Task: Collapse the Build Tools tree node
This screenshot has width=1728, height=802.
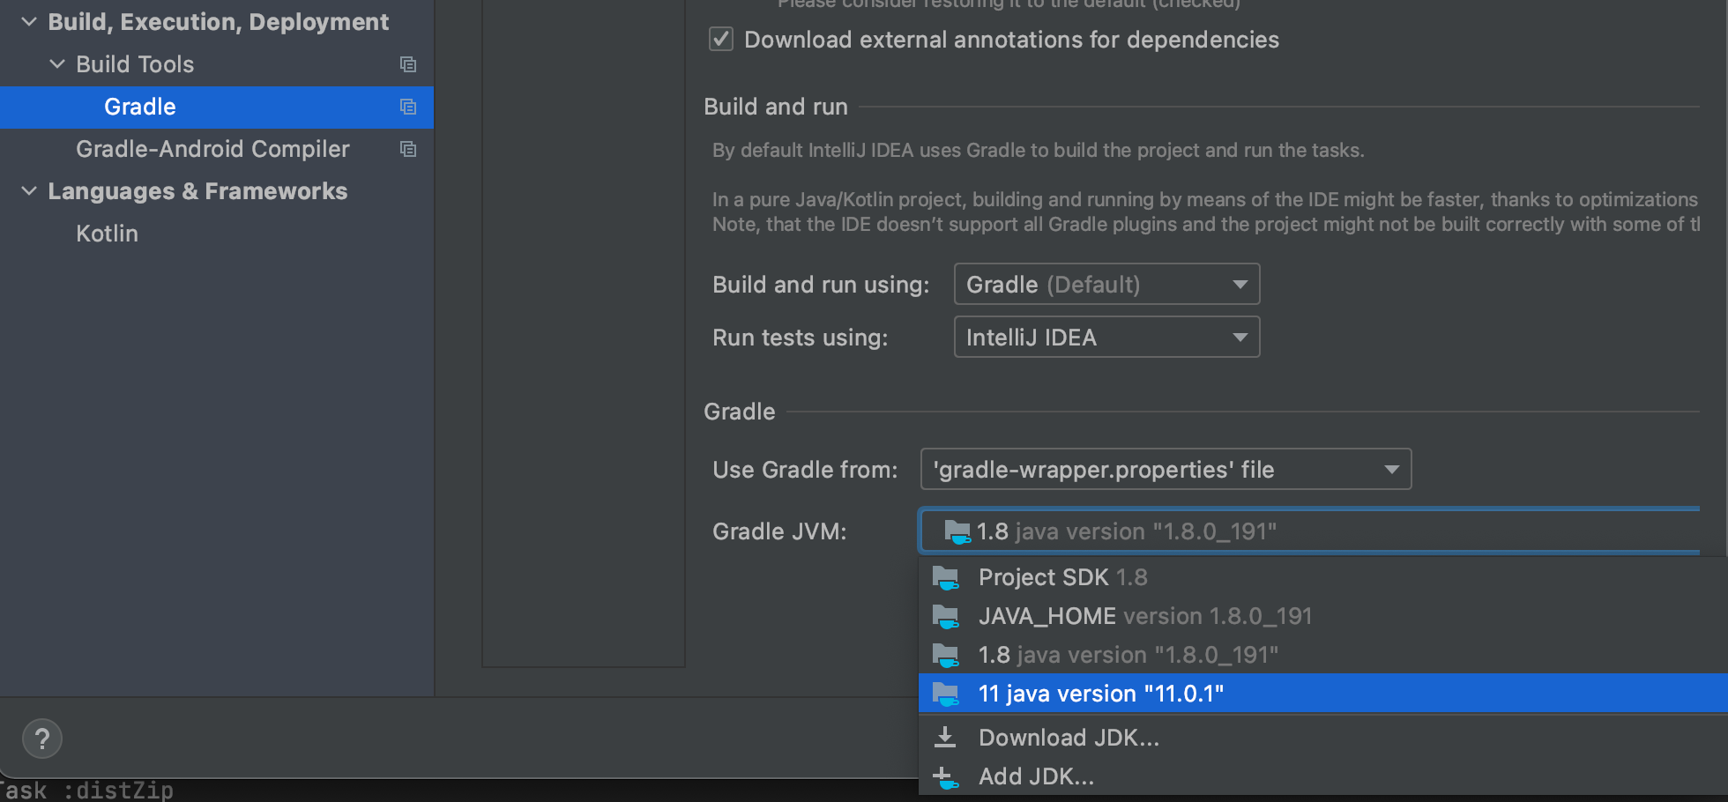Action: (57, 63)
